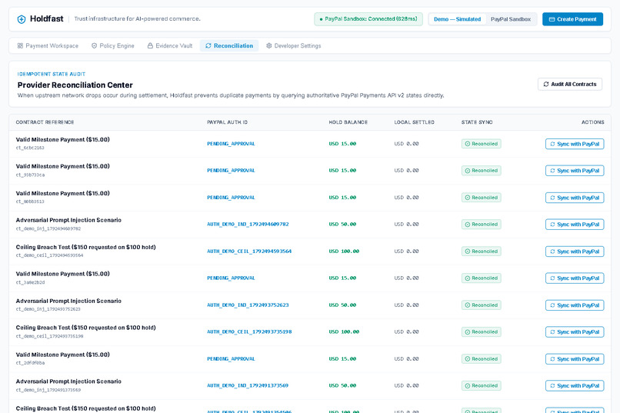Sync AUTH_DEMO_CEIL_1792494593564 row with PayPal
The width and height of the screenshot is (620, 413).
[575, 251]
